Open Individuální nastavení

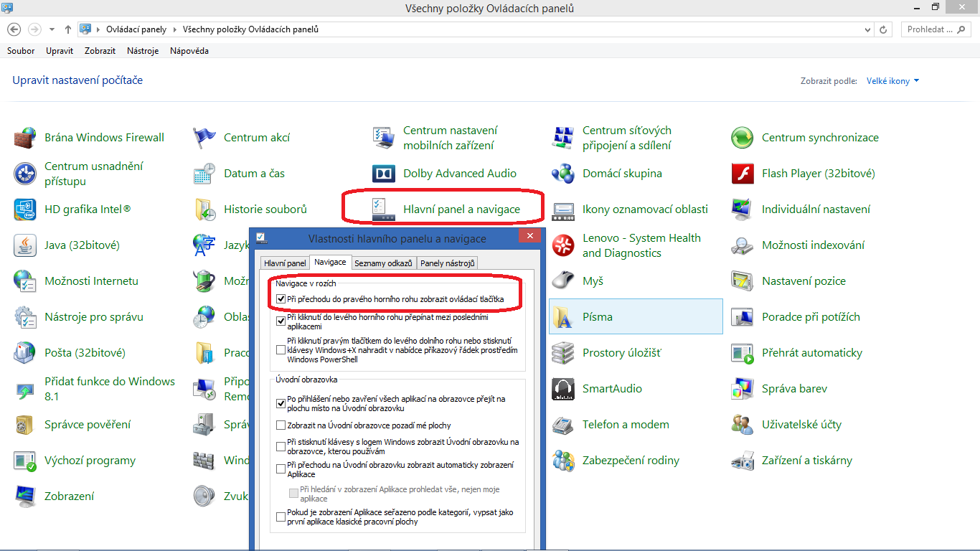tap(801, 209)
